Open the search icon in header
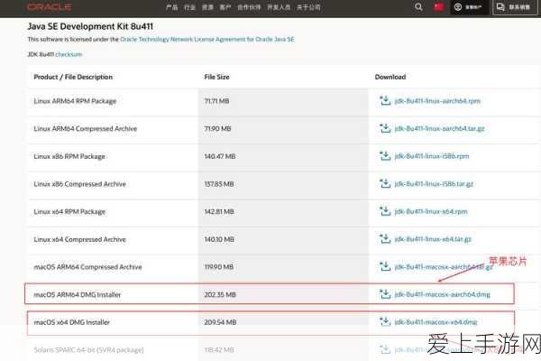Viewport: 541px width, 361px height. pos(418,7)
